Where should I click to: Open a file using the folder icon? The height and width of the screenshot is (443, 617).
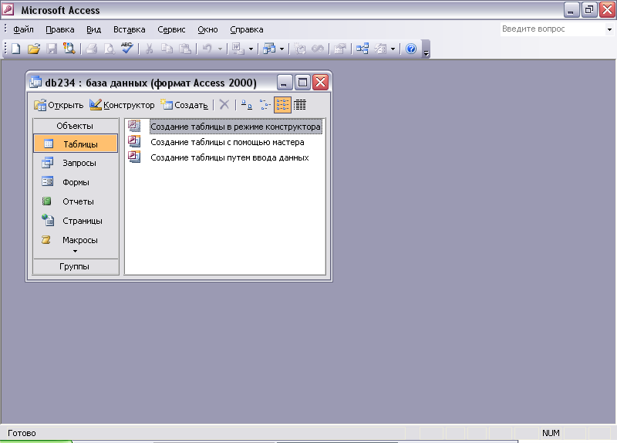(x=34, y=49)
